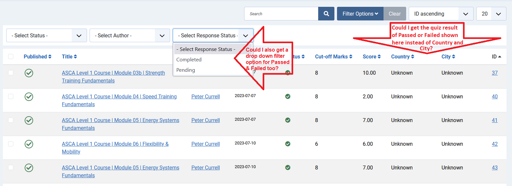This screenshot has height=186, width=512.
Task: Open the Module 05 Energy Systems ID 41 title link
Action: pyautogui.click(x=120, y=120)
